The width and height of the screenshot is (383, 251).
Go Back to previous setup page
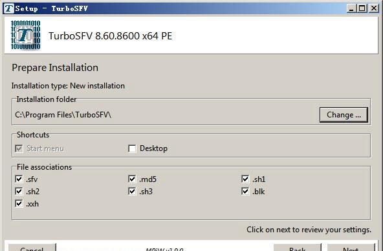coord(297,247)
